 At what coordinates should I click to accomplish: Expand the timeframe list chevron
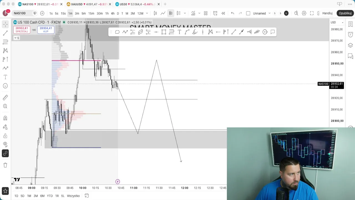[x=147, y=13]
